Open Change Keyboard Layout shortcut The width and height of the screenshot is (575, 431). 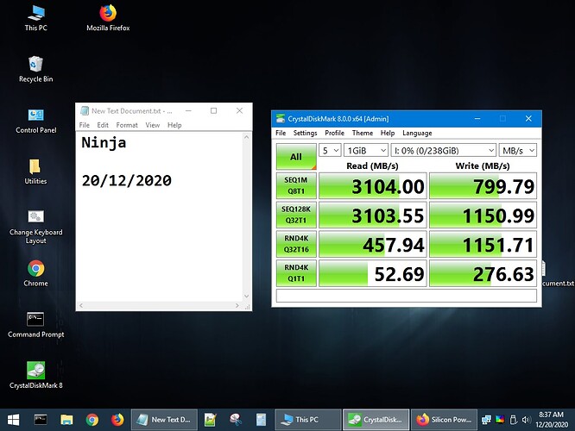point(35,227)
